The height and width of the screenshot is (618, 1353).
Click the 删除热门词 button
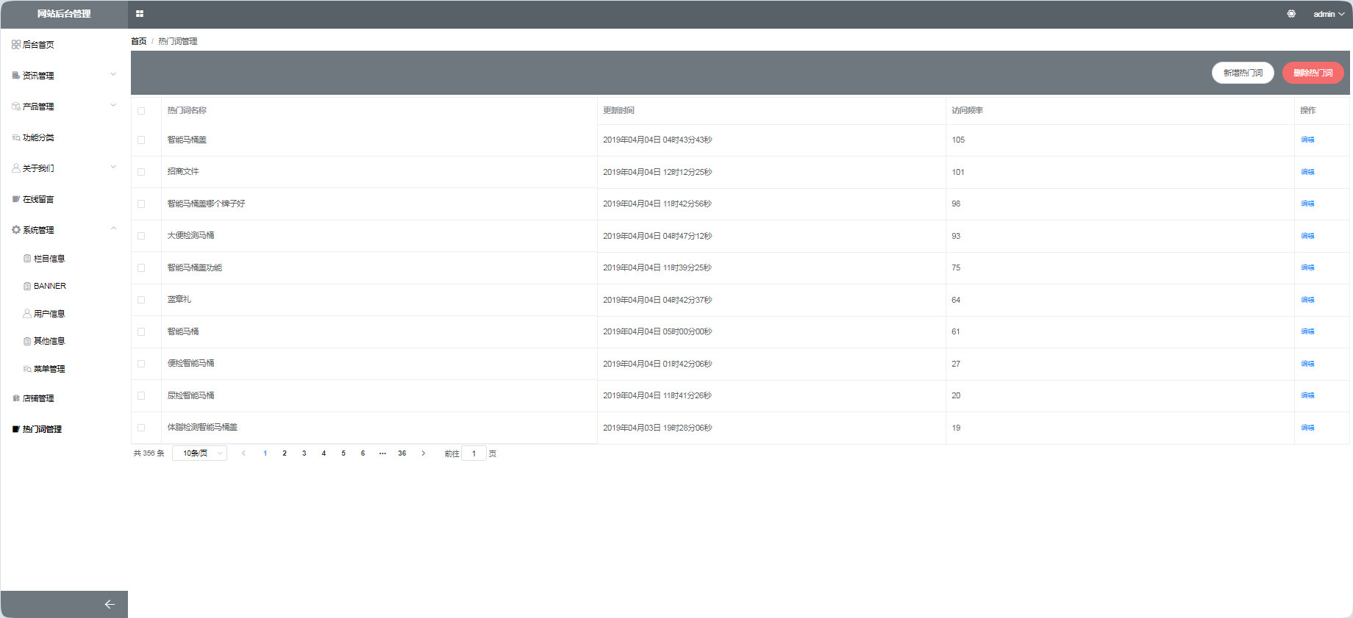(x=1313, y=73)
